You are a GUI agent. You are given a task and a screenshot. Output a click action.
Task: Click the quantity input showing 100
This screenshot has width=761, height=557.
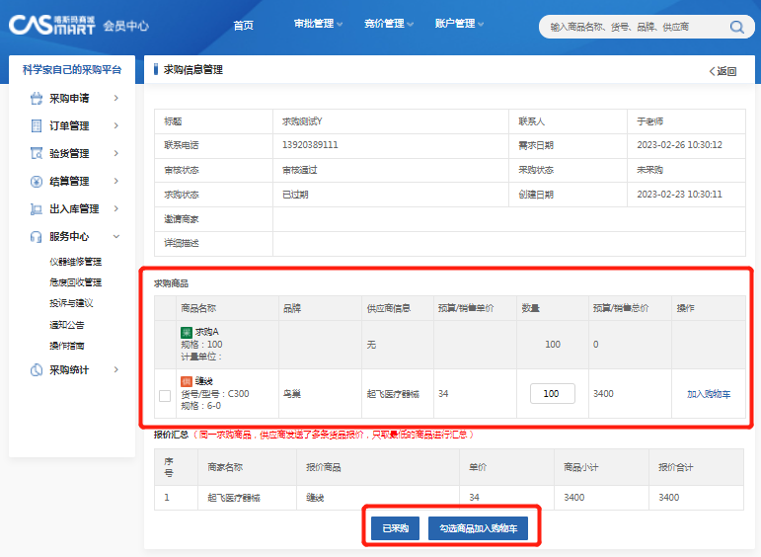tap(552, 394)
